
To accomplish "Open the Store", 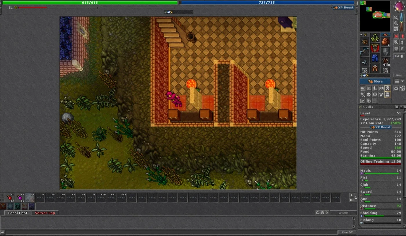I will 375,81.
